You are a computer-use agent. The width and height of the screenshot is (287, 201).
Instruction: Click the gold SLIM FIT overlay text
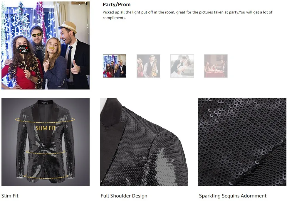(x=46, y=128)
